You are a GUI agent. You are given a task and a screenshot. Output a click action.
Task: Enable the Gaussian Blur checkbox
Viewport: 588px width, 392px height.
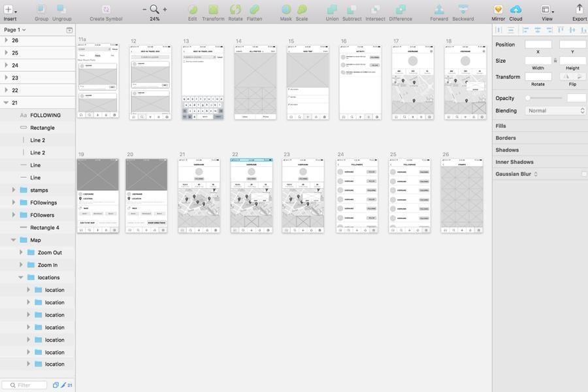coord(584,174)
